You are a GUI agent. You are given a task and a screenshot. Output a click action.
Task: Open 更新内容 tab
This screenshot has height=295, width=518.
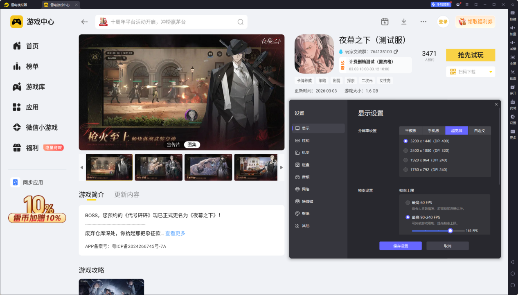(x=127, y=194)
